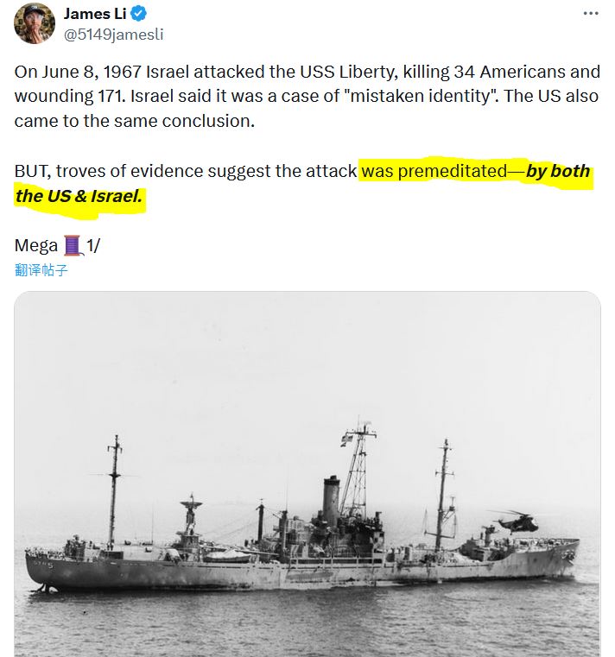Open the @5149jamesli handle link
Viewport: 615px width, 657px height.
(114, 35)
